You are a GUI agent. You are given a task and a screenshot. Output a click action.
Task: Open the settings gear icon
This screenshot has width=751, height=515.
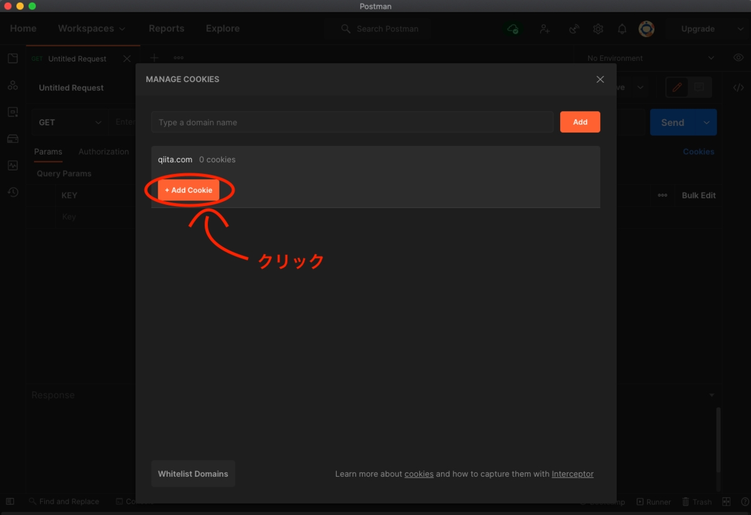click(598, 29)
